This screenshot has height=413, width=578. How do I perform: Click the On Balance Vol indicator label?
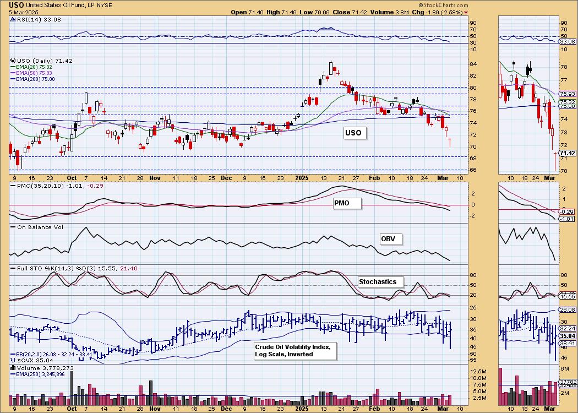(x=37, y=227)
